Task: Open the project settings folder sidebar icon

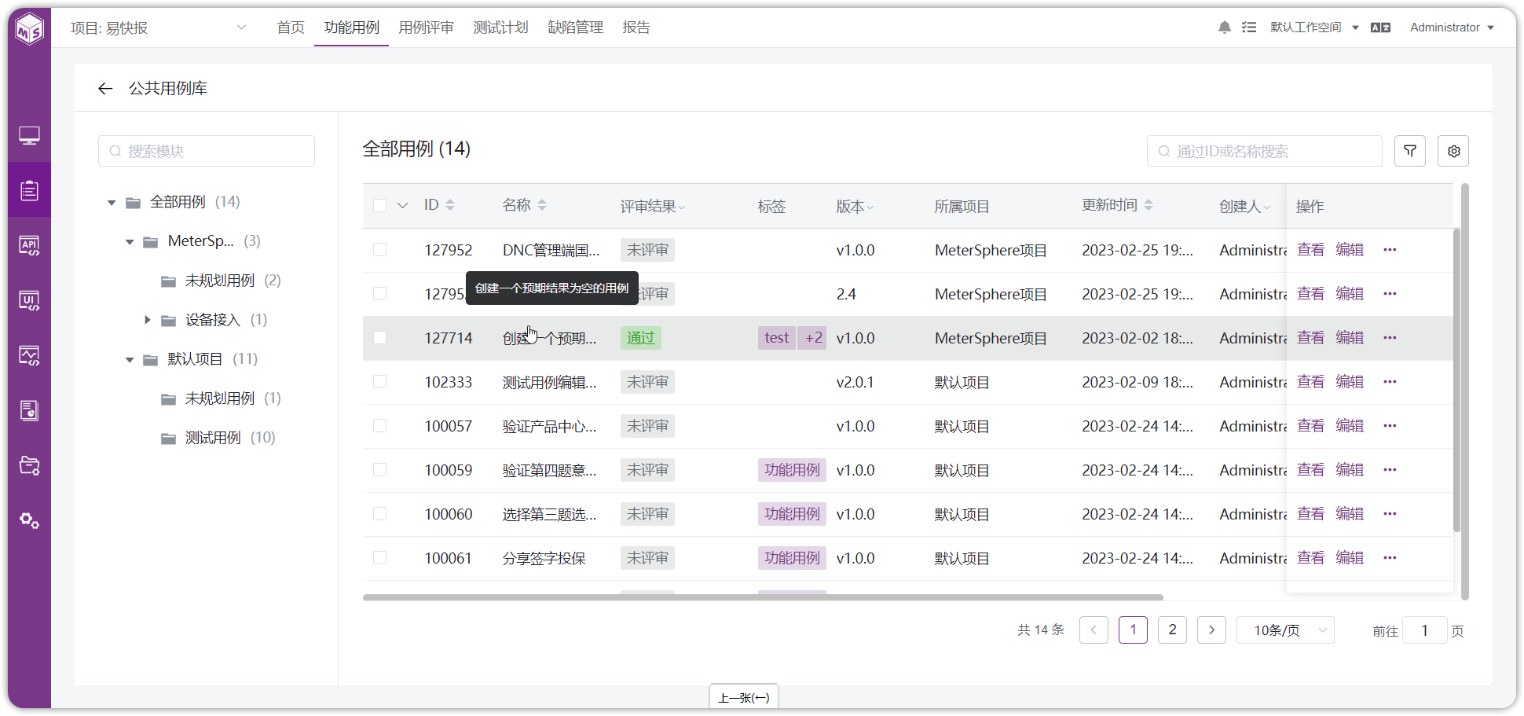Action: click(29, 465)
